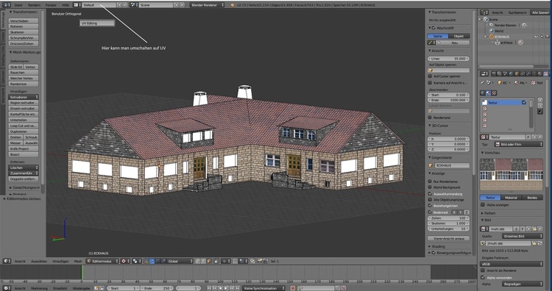Enable Nur Renderbares checkbox
The width and height of the screenshot is (552, 291).
click(x=430, y=182)
